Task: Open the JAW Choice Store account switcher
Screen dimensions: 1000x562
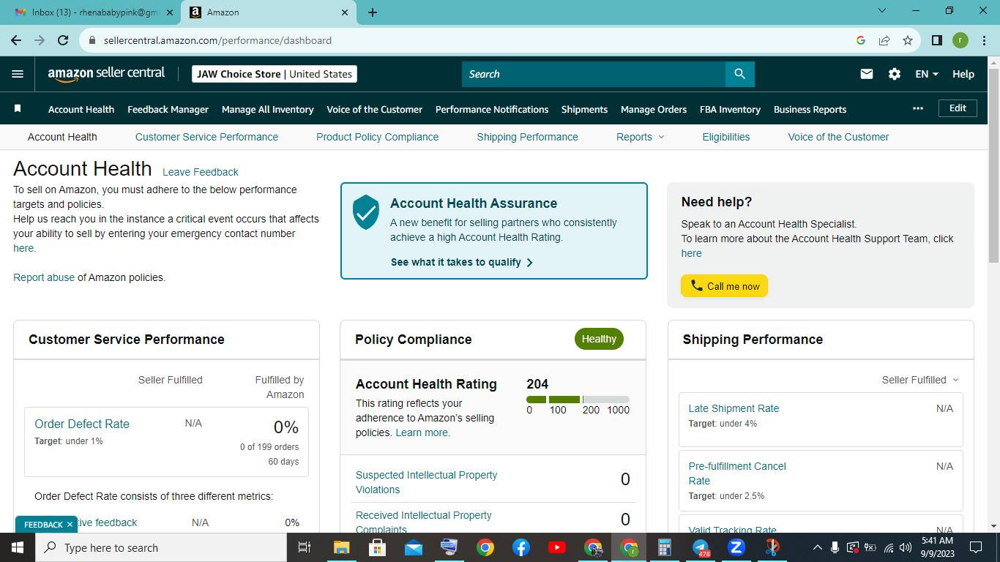Action: coord(275,74)
